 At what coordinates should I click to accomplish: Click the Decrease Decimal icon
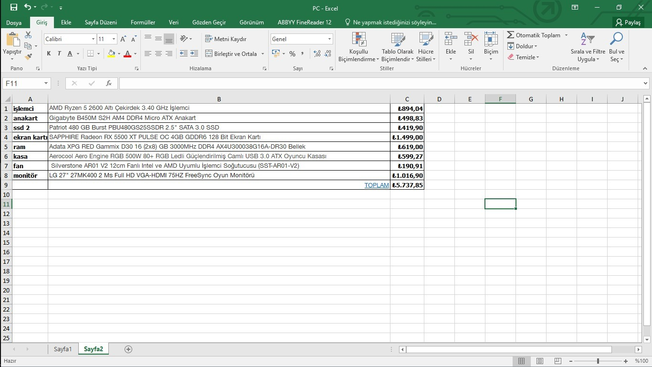(x=328, y=54)
